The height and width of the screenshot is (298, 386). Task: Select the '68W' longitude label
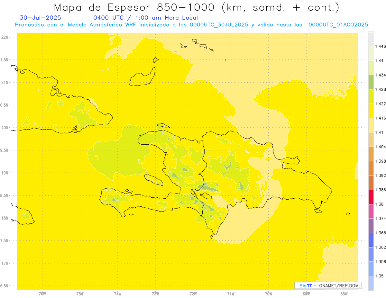click(344, 293)
